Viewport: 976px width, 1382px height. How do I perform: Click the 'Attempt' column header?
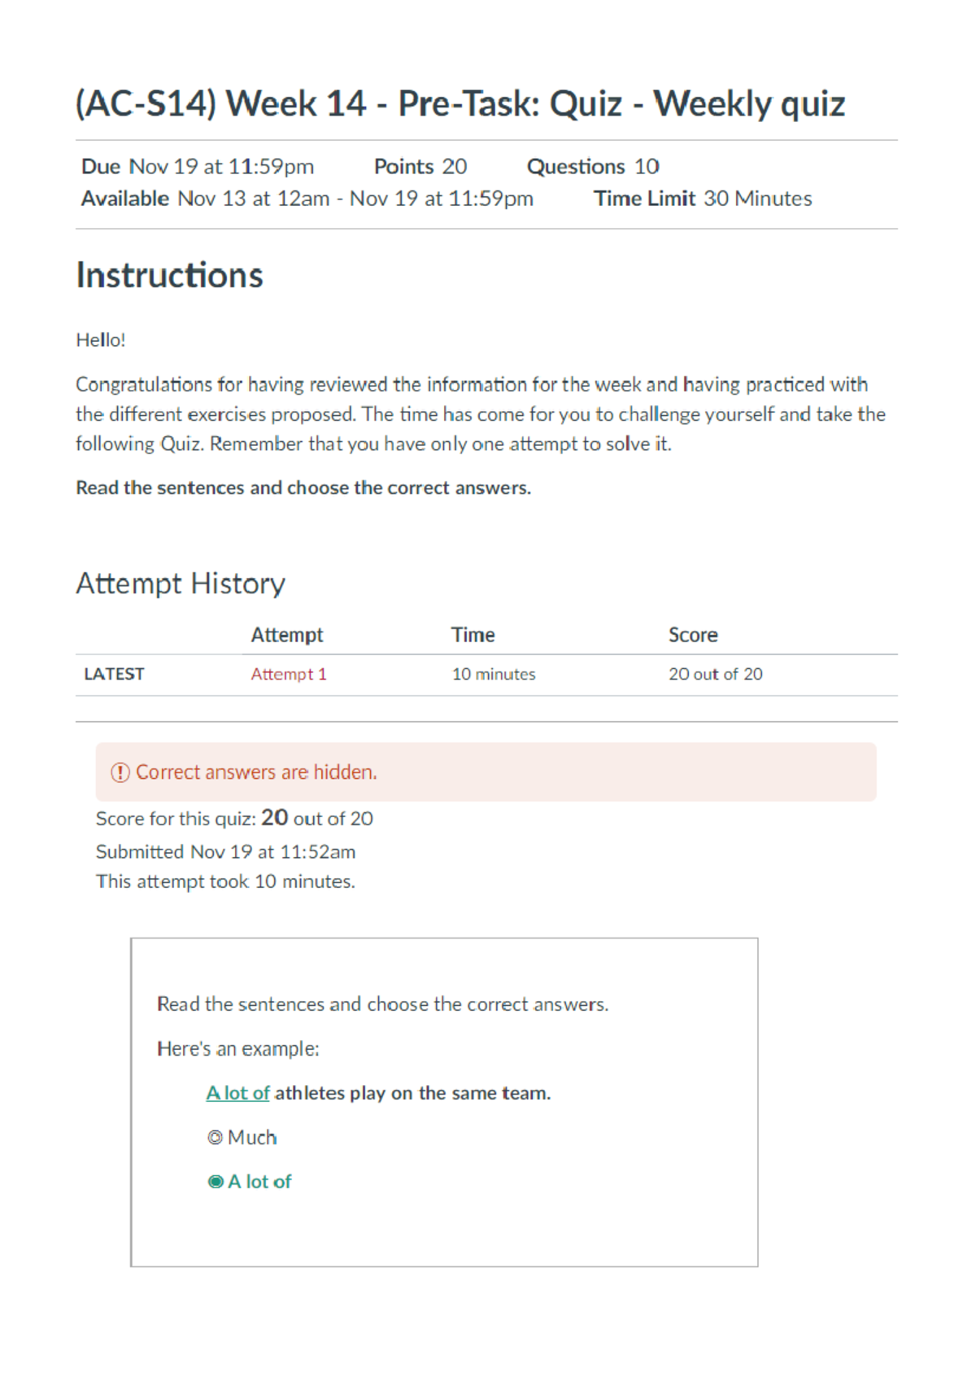pos(286,634)
